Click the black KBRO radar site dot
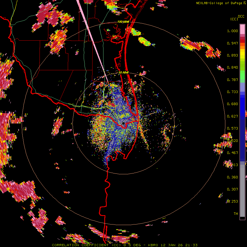This screenshot has height=247, width=247. point(123,123)
